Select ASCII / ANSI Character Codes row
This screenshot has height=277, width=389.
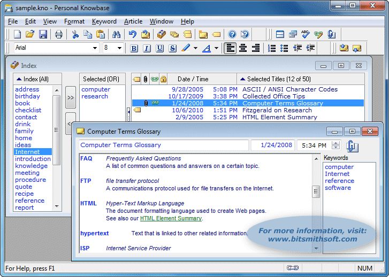pyautogui.click(x=248, y=89)
